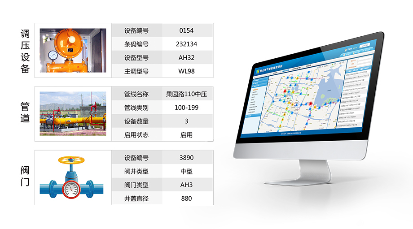Screen dimensions: 413x229
Task: Select the device model value AH32
Action: click(186, 57)
